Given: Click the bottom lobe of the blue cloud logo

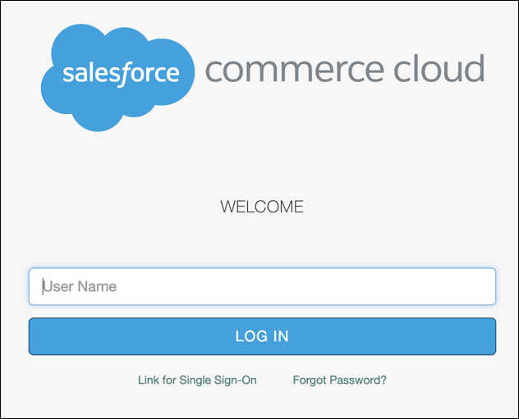Looking at the screenshot, I should point(99,119).
